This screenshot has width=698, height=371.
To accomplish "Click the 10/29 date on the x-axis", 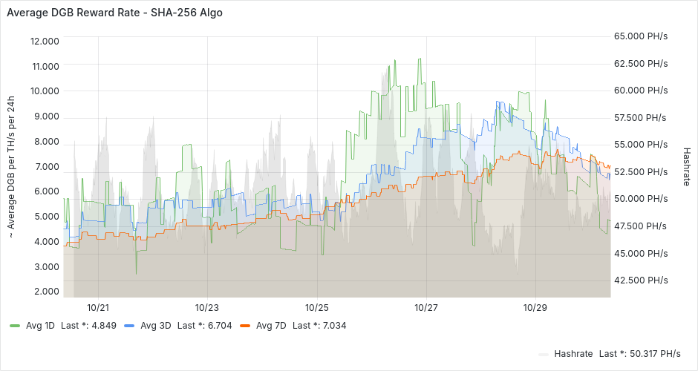I will click(x=535, y=307).
